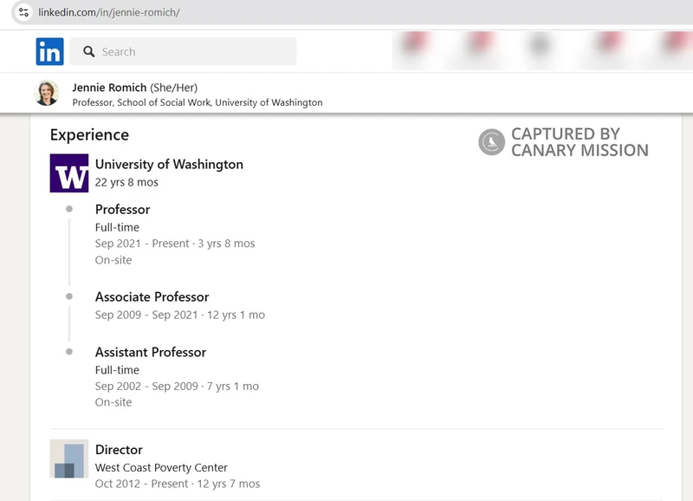Image resolution: width=693 pixels, height=501 pixels.
Task: Click the headline 'Professor, School of Social Work' text
Action: click(x=142, y=102)
